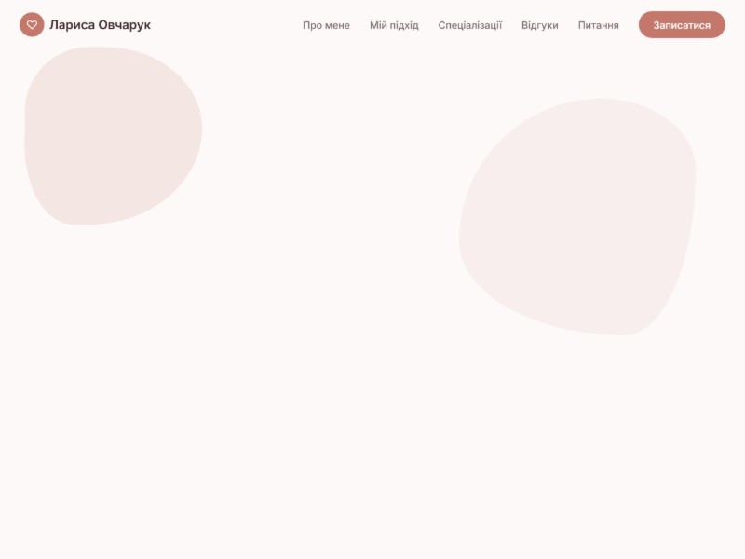This screenshot has height=559, width=745.
Task: Click the pink blob shape at left
Action: [112, 135]
